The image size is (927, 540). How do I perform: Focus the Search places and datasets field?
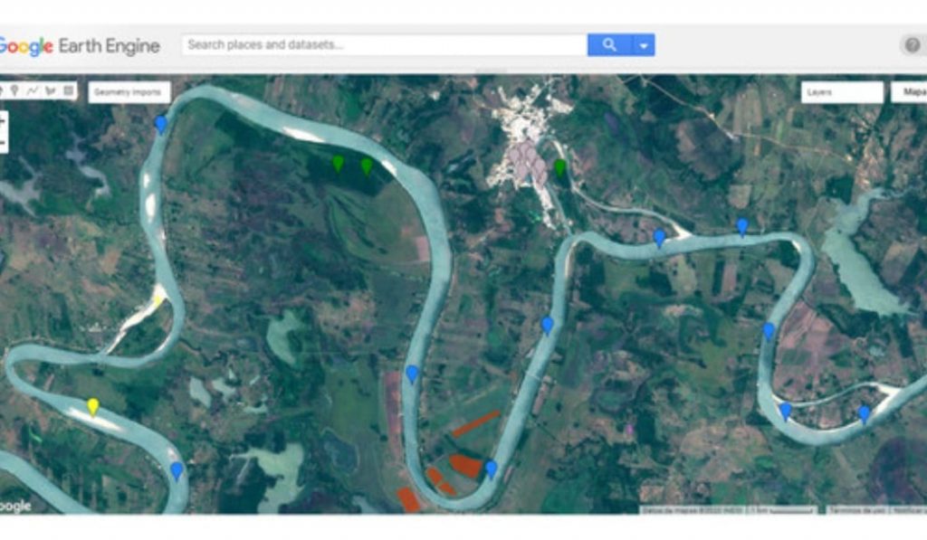pyautogui.click(x=384, y=45)
